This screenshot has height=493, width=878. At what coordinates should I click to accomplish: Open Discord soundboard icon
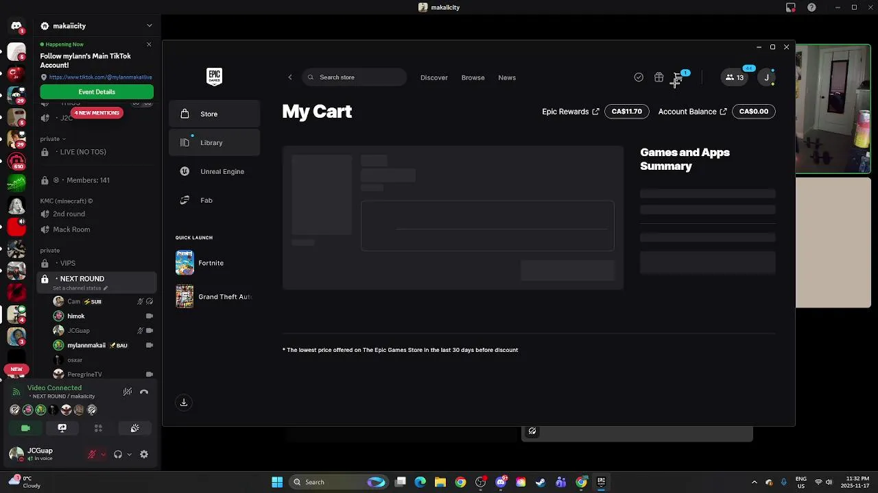(135, 428)
